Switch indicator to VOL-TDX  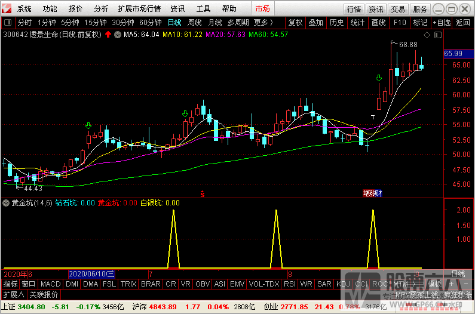264,284
